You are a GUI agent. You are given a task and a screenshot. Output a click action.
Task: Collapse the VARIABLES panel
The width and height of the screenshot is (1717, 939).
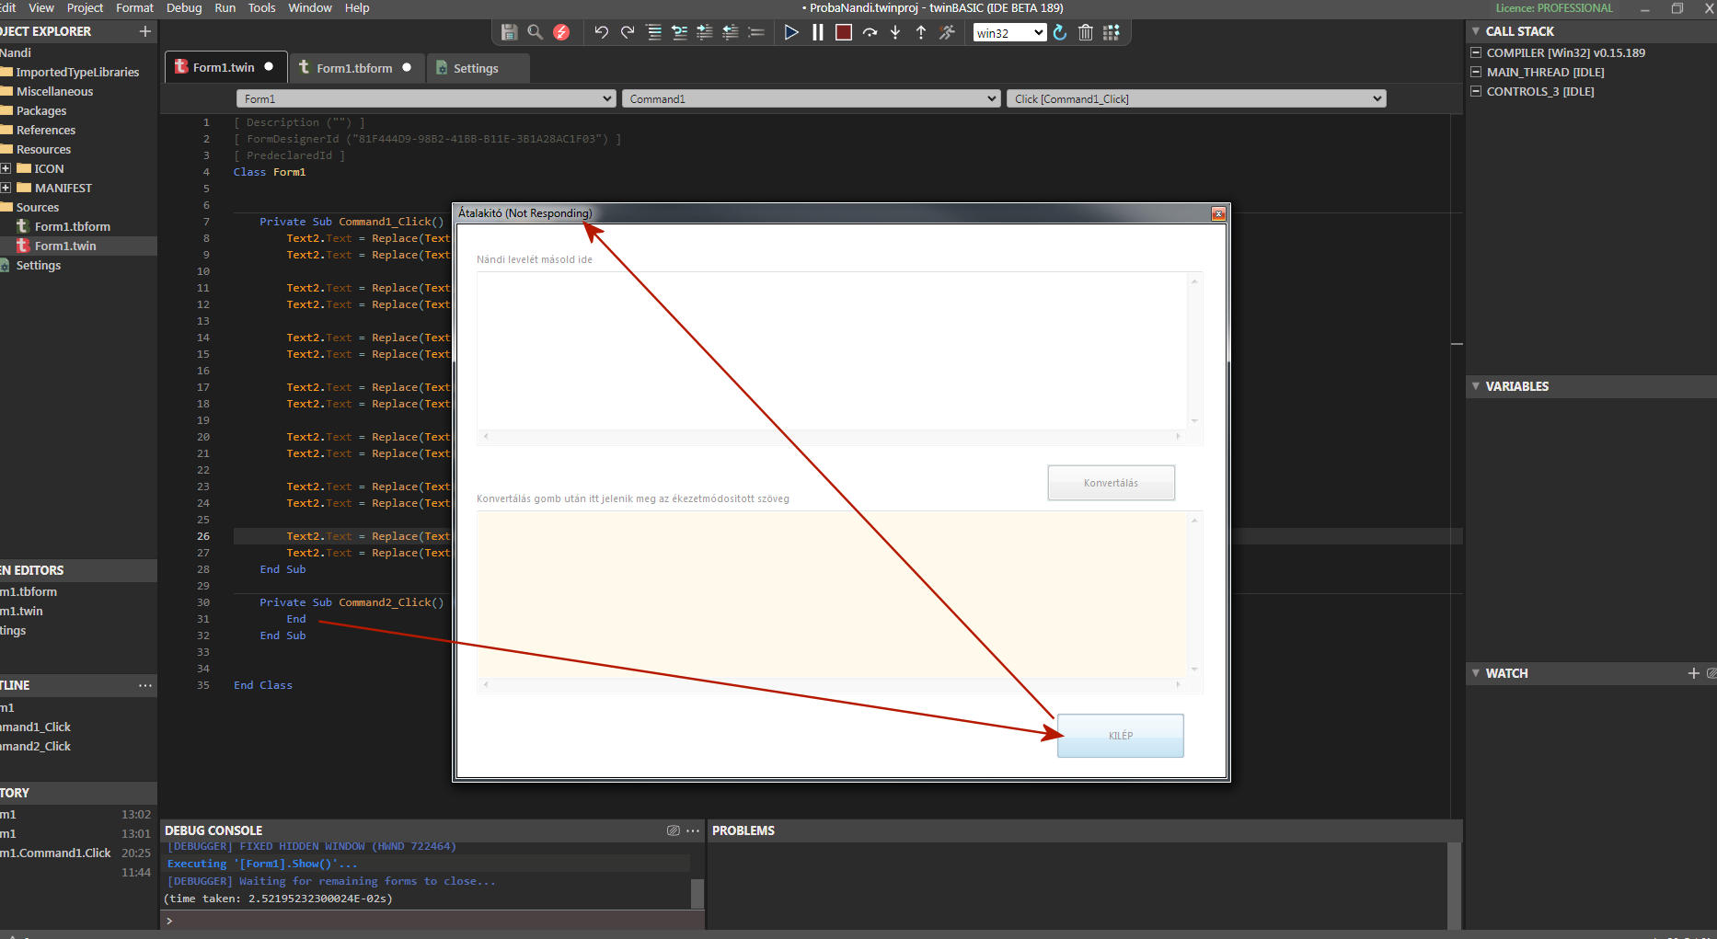[1476, 386]
